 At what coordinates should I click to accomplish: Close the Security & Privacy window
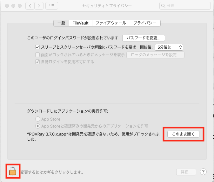coord(7,6)
